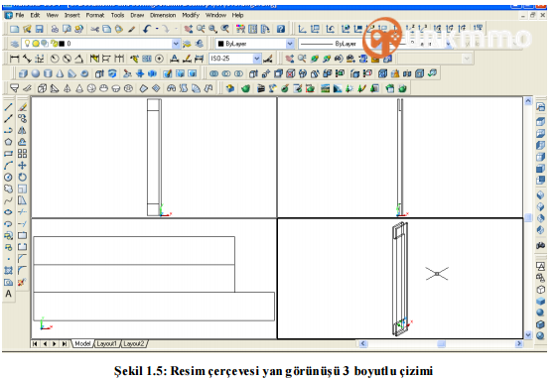The image size is (557, 379).
Task: Click the Save icon in standard toolbar
Action: click(x=39, y=29)
